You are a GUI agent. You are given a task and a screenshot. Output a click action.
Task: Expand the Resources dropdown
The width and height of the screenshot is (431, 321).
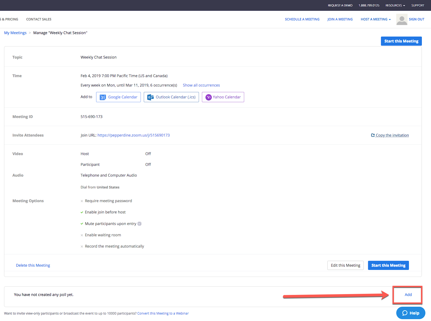coord(395,5)
